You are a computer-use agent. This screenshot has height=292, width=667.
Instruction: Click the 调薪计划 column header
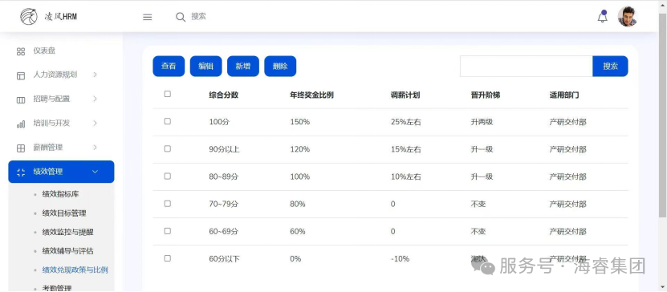(x=405, y=95)
